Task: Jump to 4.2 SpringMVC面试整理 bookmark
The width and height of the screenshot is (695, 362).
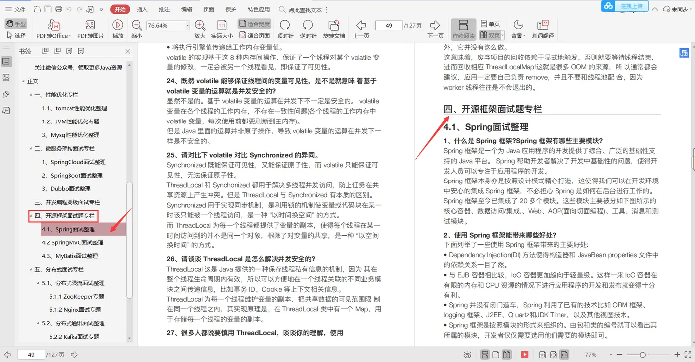Action: tap(72, 242)
